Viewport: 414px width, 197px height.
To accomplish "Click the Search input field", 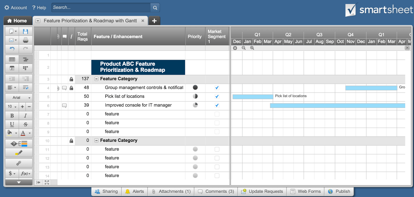I will coord(101,7).
